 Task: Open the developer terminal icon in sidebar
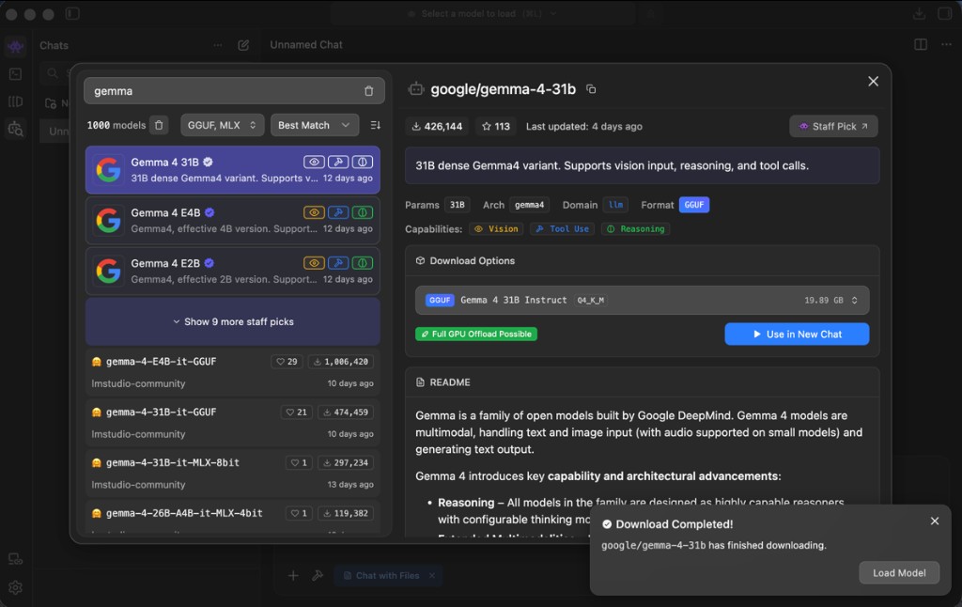coord(15,74)
